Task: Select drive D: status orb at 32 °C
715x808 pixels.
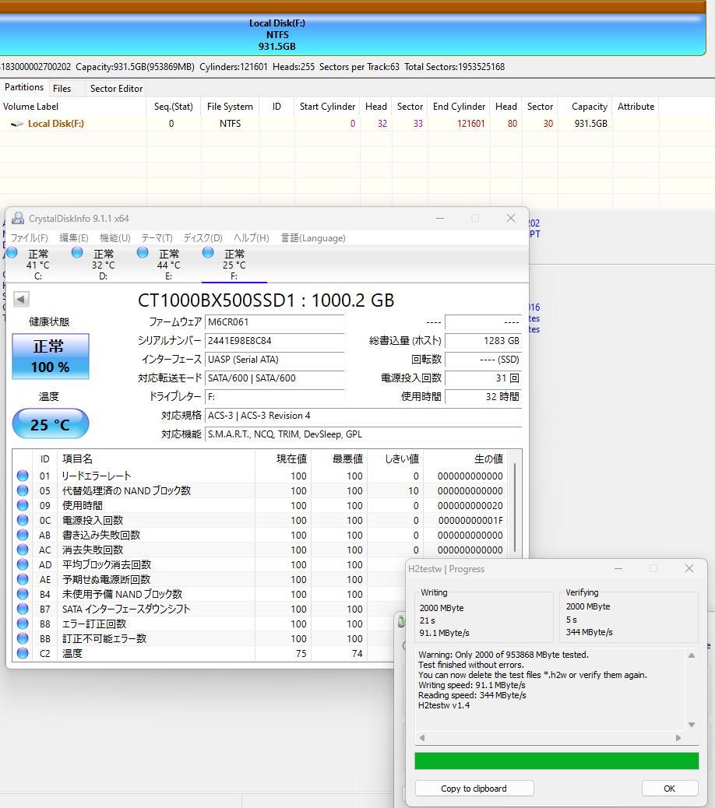Action: coord(77,252)
